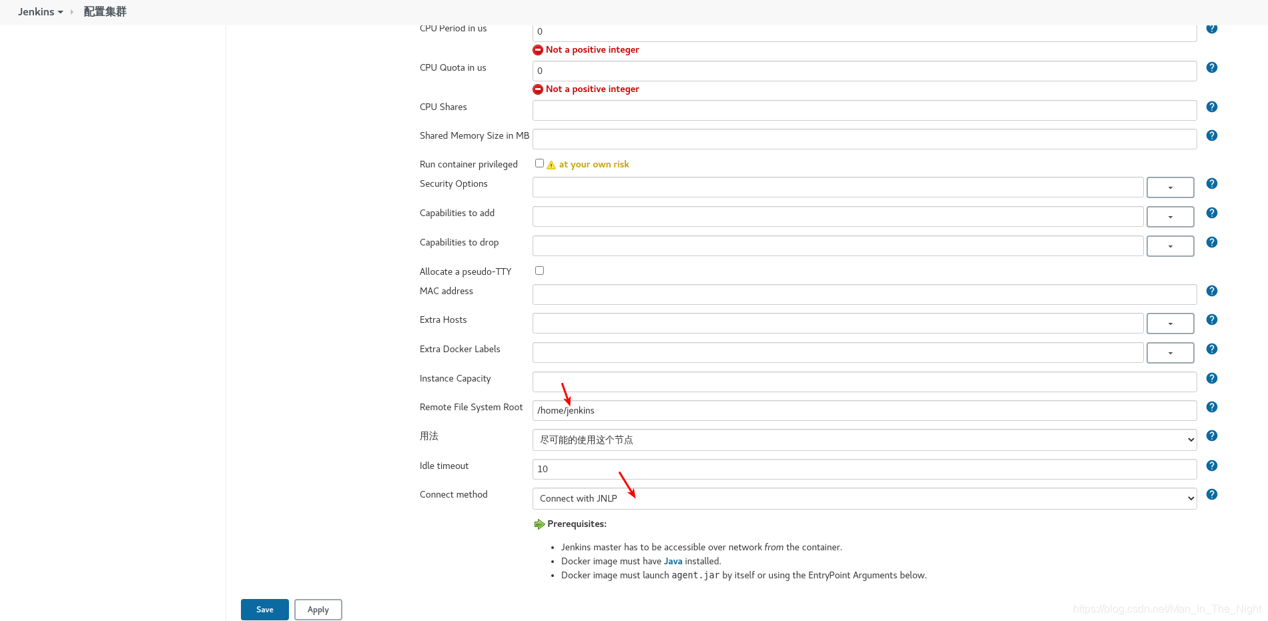Open help for Instance Capacity
This screenshot has width=1268, height=621.
point(1212,378)
